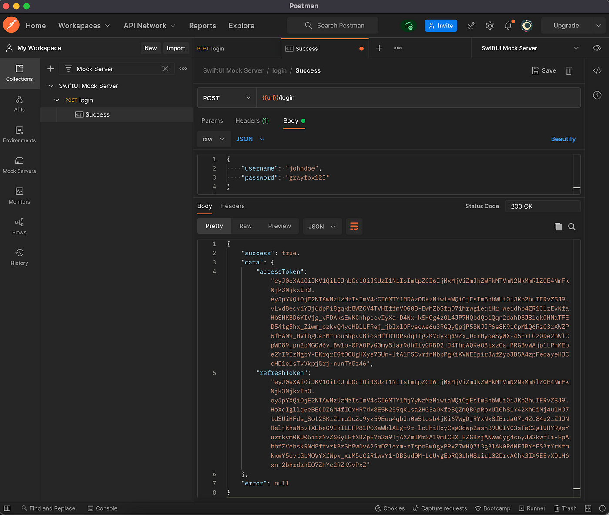This screenshot has height=515, width=609.
Task: Click the Invite button
Action: coord(441,26)
